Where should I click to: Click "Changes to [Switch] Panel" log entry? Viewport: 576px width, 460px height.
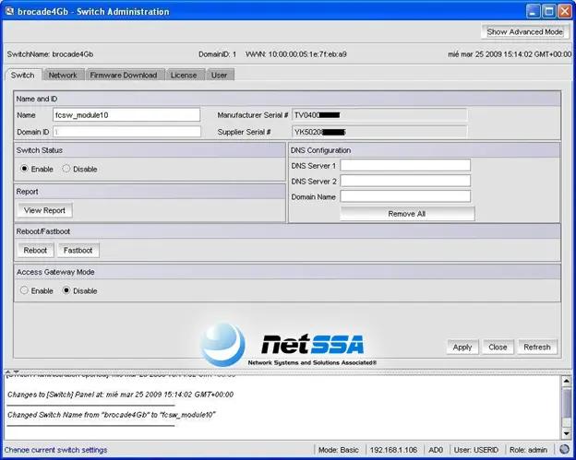(121, 395)
